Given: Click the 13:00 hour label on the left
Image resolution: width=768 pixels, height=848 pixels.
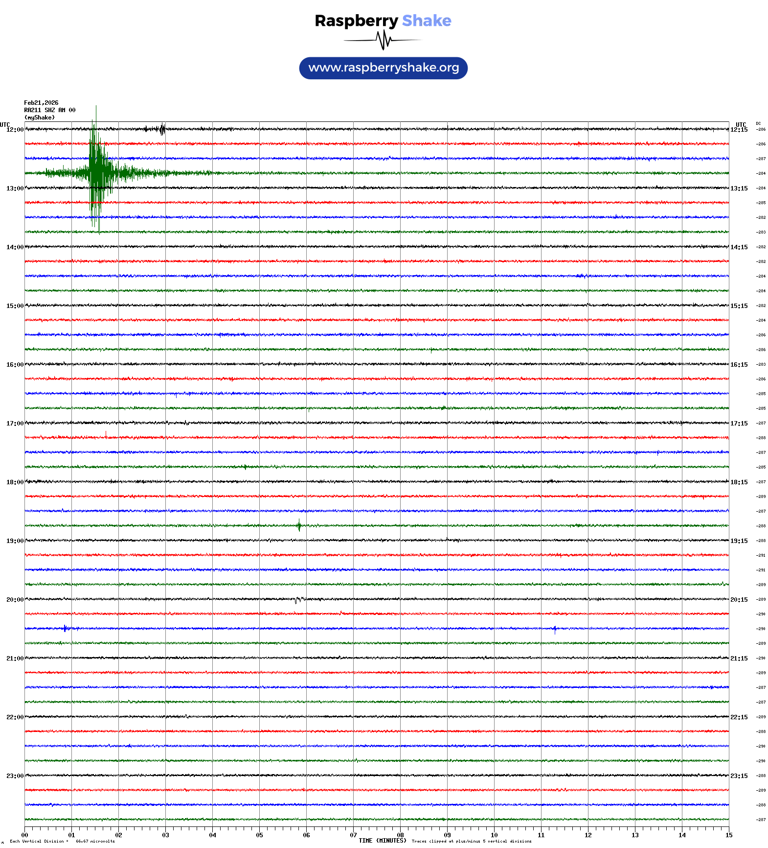Looking at the screenshot, I should [15, 188].
